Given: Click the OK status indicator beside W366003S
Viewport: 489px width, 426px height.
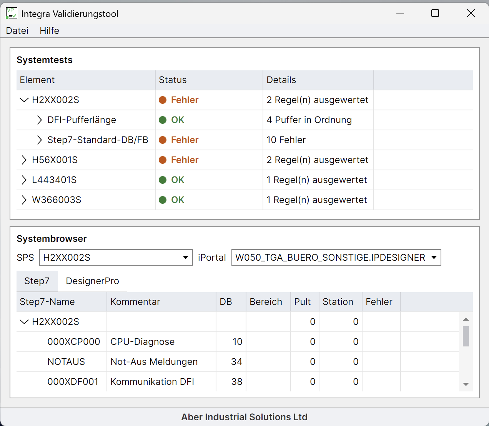Looking at the screenshot, I should coord(163,200).
